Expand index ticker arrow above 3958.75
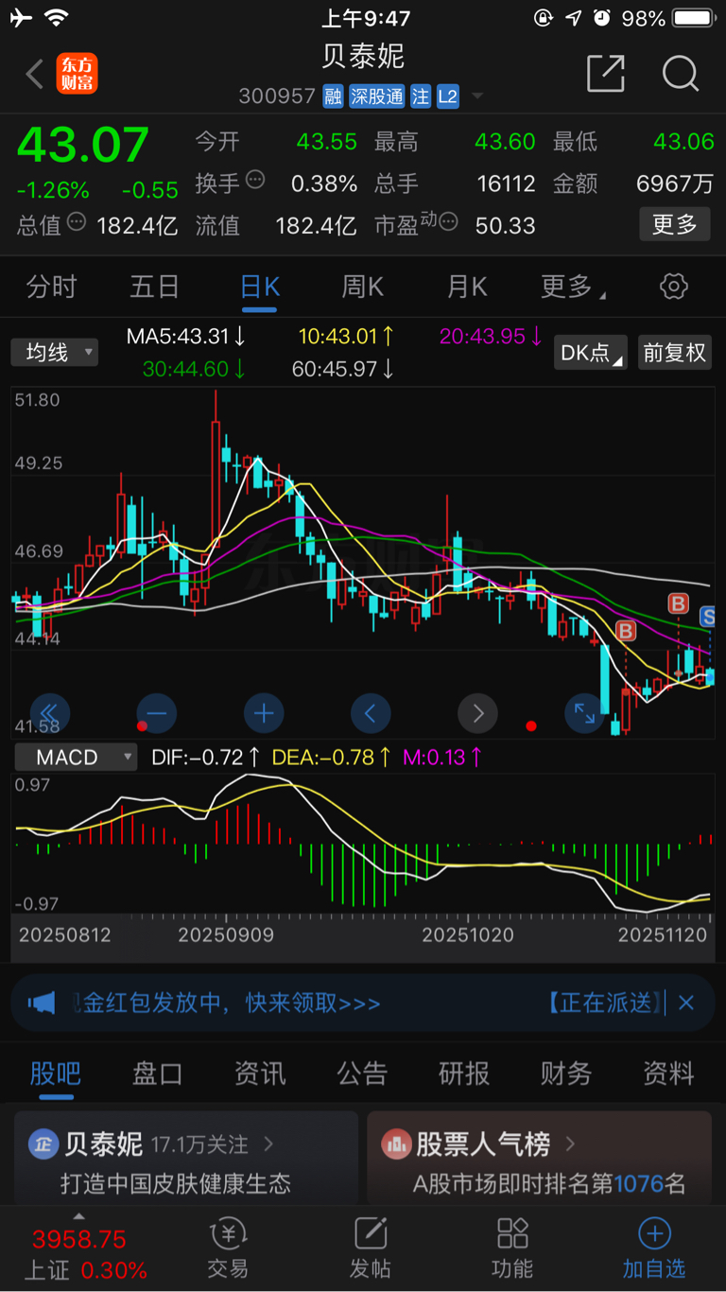The width and height of the screenshot is (726, 1292). (x=79, y=1216)
